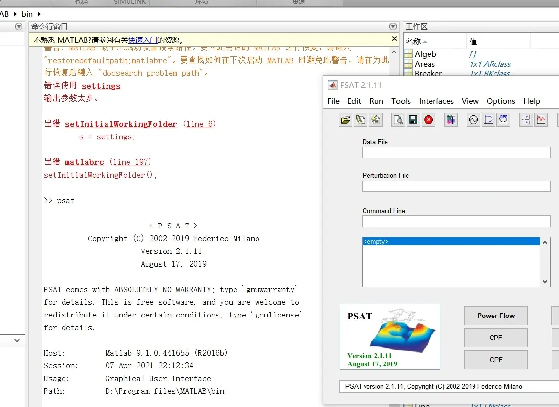Open the Options menu in PSAT
Image resolution: width=559 pixels, height=407 pixels.
point(500,101)
